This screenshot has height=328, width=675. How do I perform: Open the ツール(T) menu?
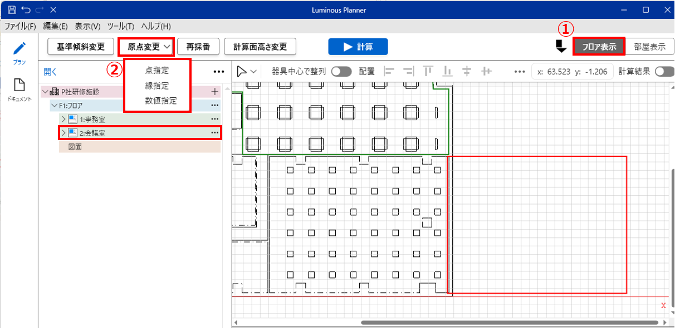(x=121, y=26)
